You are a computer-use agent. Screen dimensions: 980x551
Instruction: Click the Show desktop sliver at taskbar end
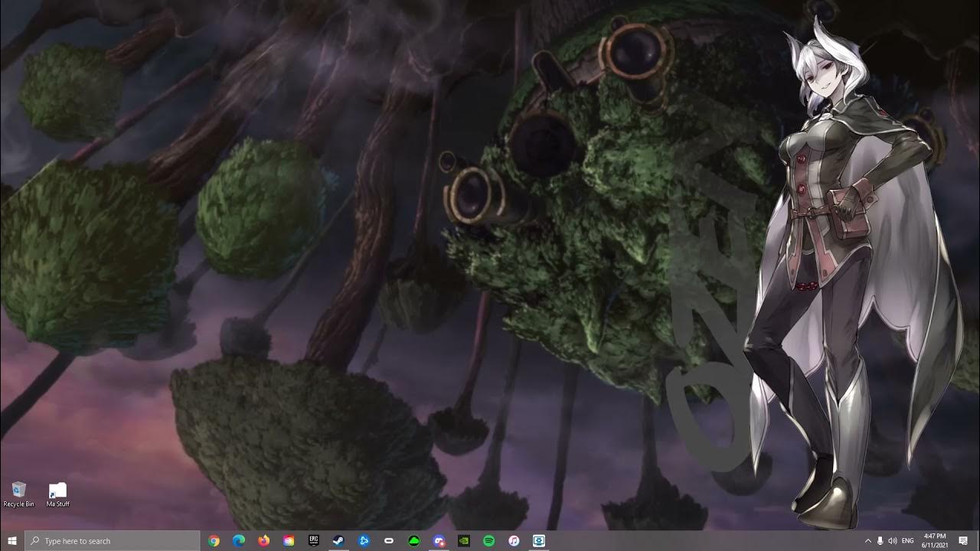pos(978,541)
